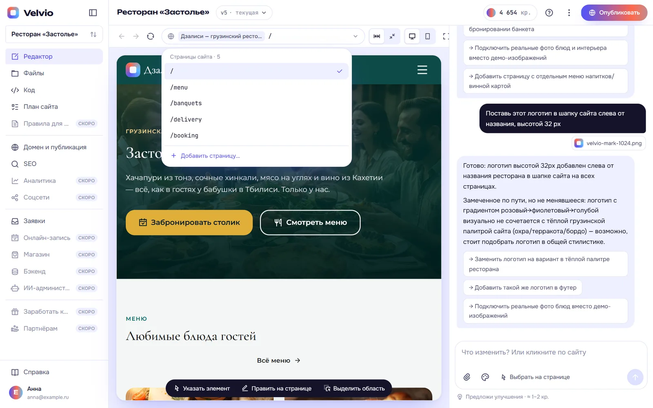The image size is (653, 408).
Task: Reload the site preview
Action: click(151, 36)
